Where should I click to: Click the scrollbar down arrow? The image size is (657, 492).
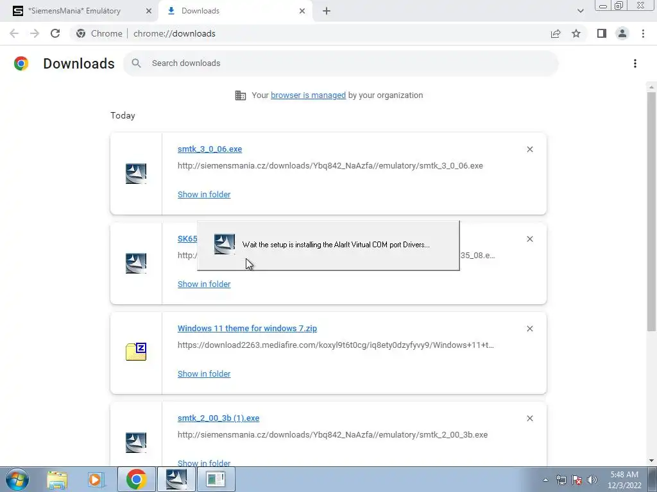[651, 461]
